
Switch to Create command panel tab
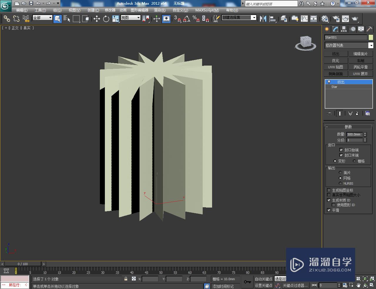[327, 29]
